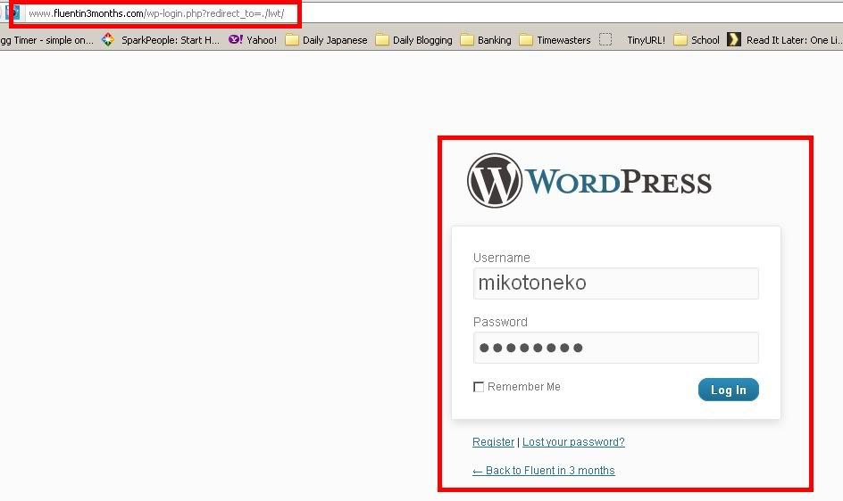The image size is (843, 501).
Task: Open the SparkPeople bookmark
Action: (x=161, y=40)
